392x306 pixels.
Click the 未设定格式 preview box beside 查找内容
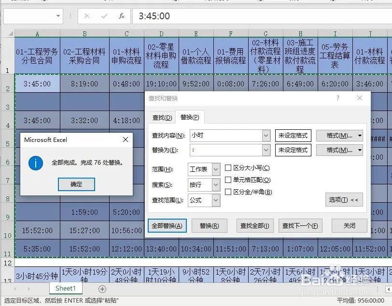tap(293, 136)
